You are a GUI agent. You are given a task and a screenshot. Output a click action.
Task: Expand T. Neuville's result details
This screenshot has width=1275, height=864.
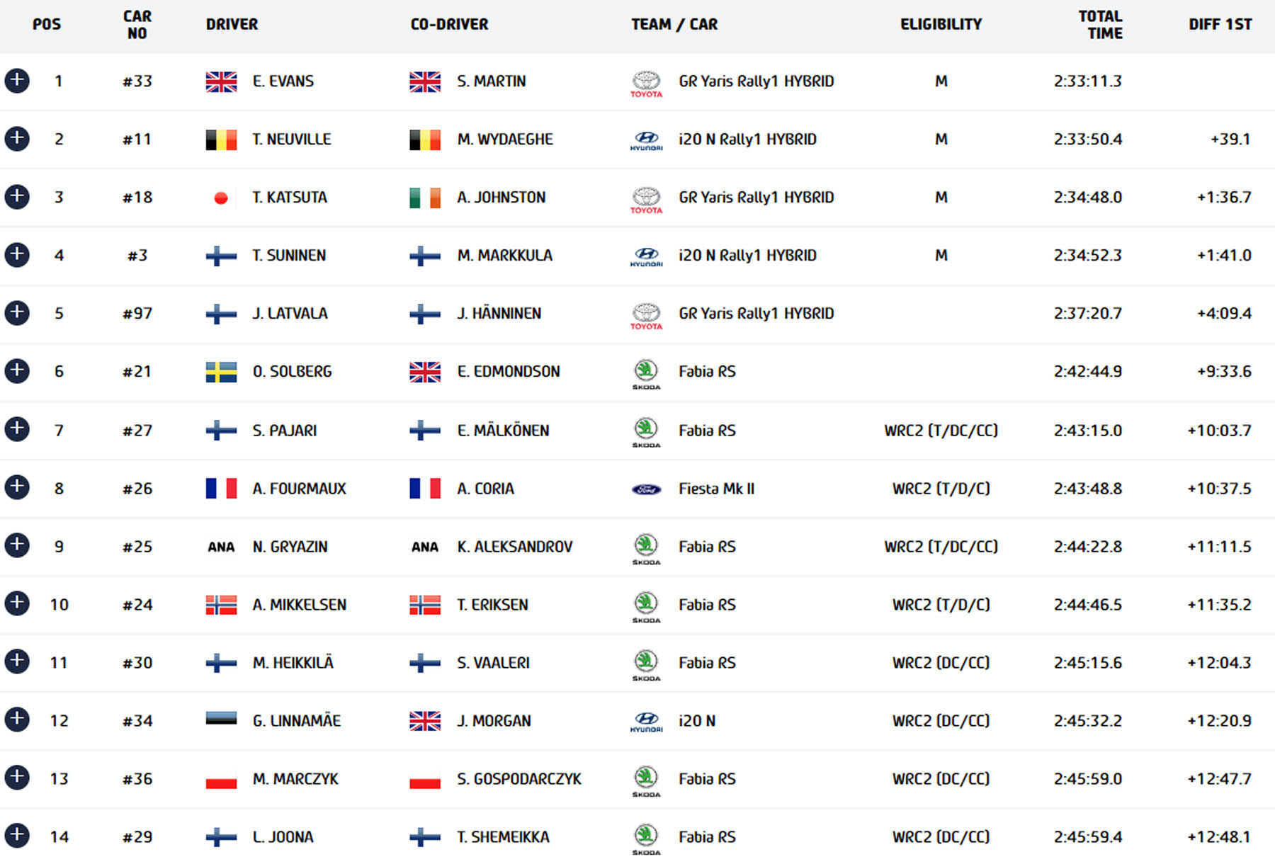pyautogui.click(x=17, y=139)
